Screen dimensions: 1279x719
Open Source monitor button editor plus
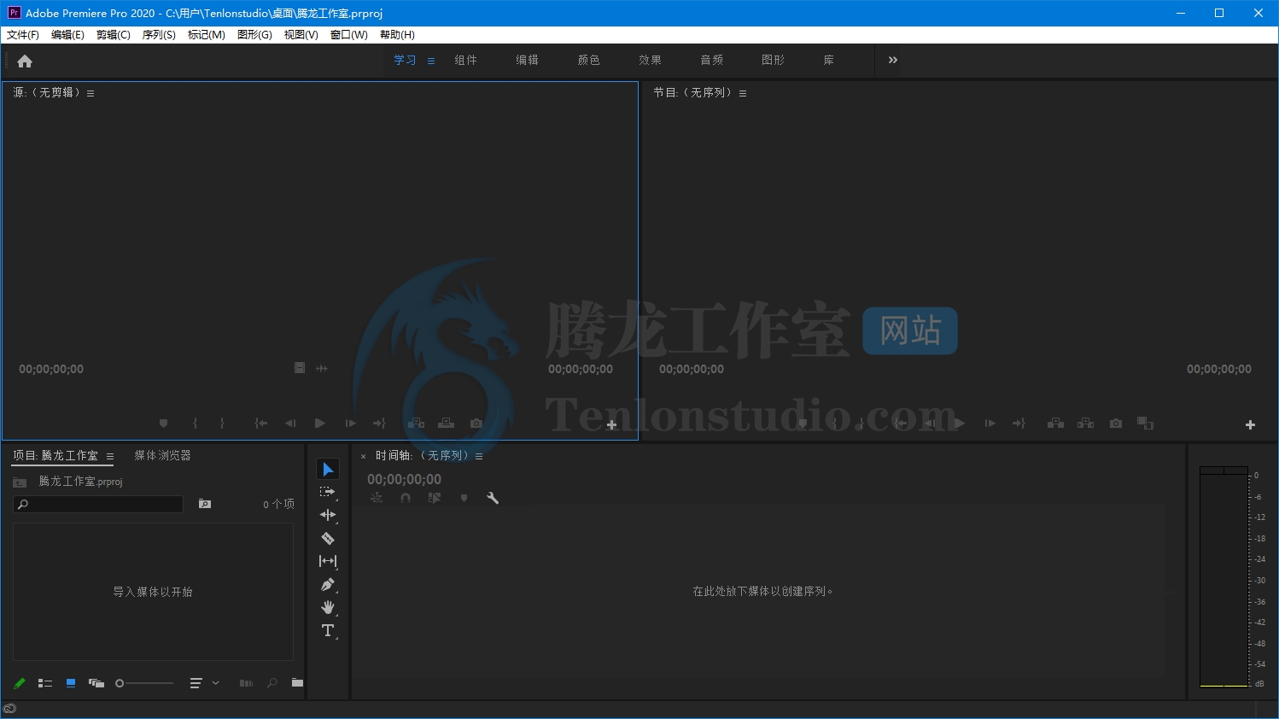(611, 424)
